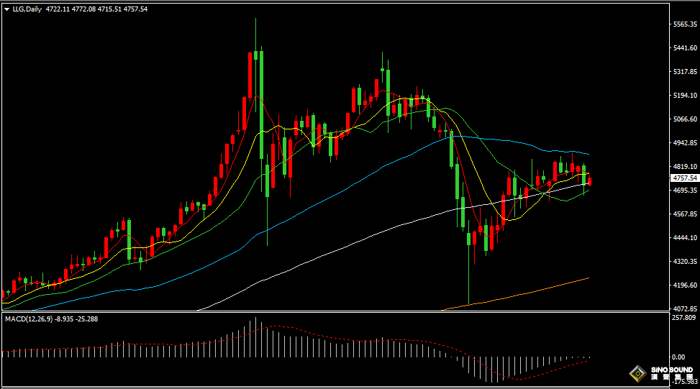The width and height of the screenshot is (700, 389).
Task: Click the MACD values -8.935 -25.288
Action: pos(76,319)
